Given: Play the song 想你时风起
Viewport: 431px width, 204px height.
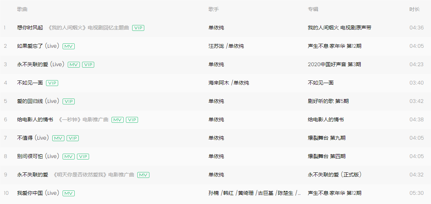Looking at the screenshot, I should click(x=30, y=28).
